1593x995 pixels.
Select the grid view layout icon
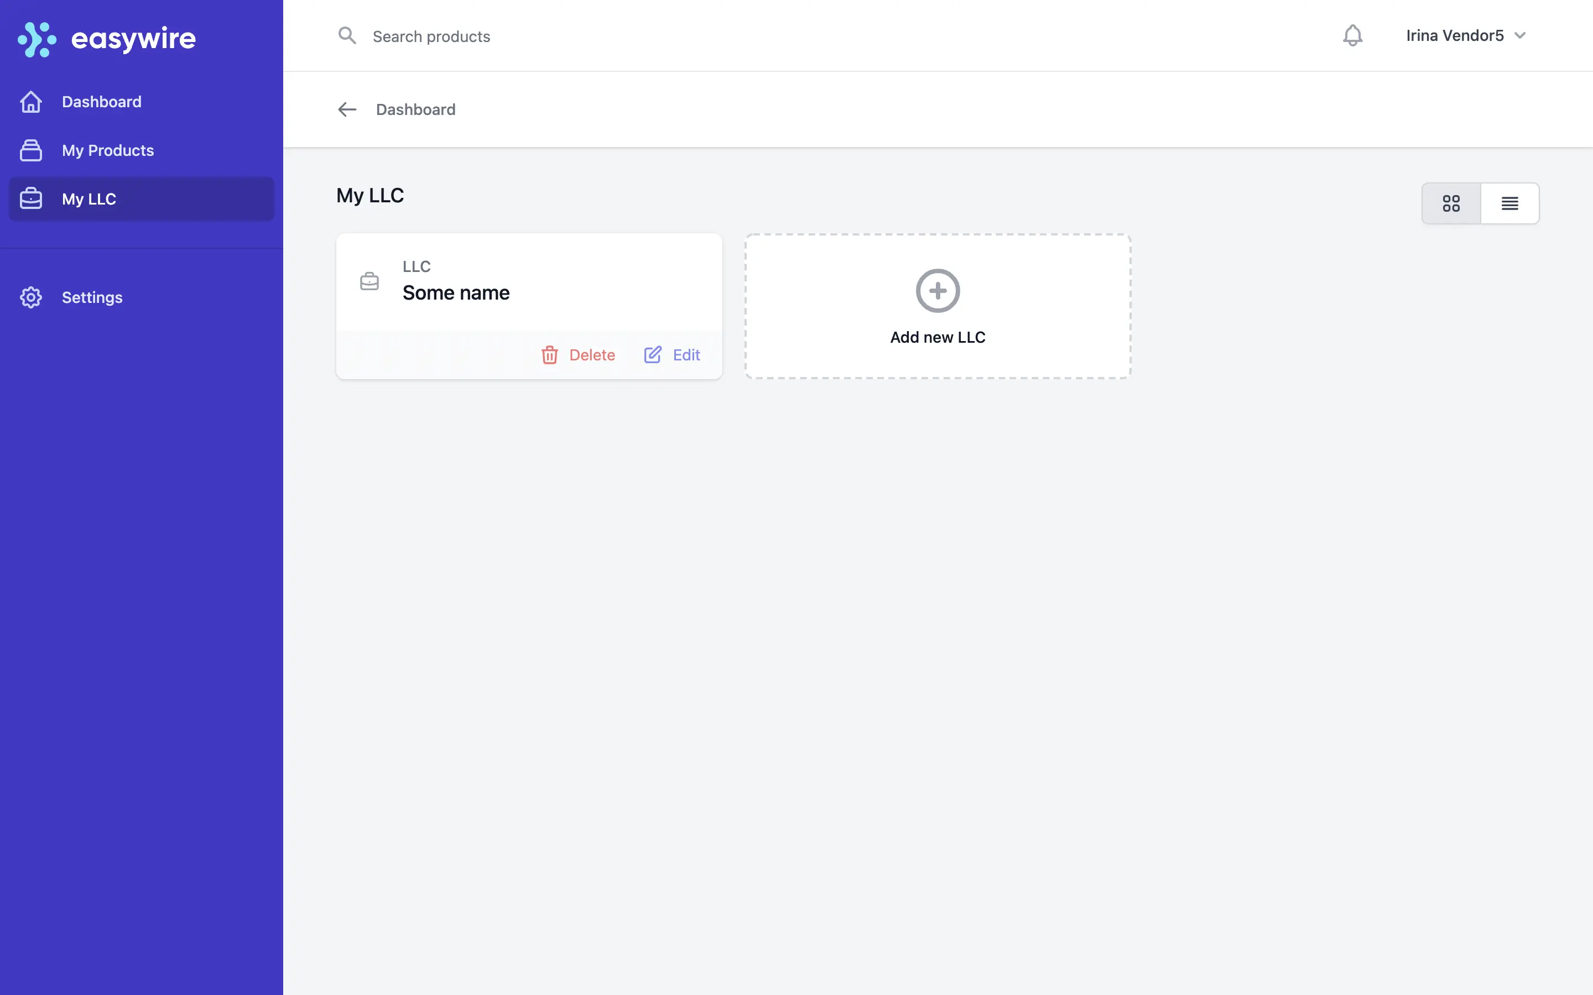(1451, 203)
